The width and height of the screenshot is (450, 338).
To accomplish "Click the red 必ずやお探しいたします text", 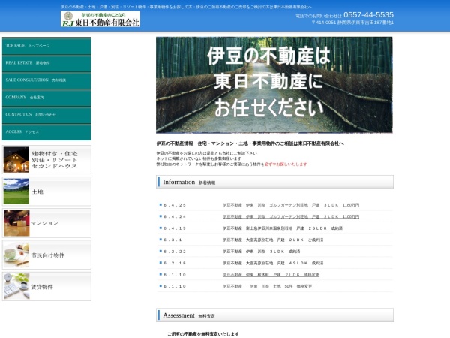I will pyautogui.click(x=286, y=164).
